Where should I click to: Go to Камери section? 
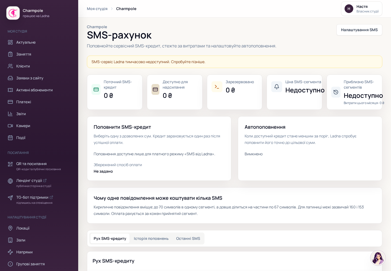tap(39, 126)
